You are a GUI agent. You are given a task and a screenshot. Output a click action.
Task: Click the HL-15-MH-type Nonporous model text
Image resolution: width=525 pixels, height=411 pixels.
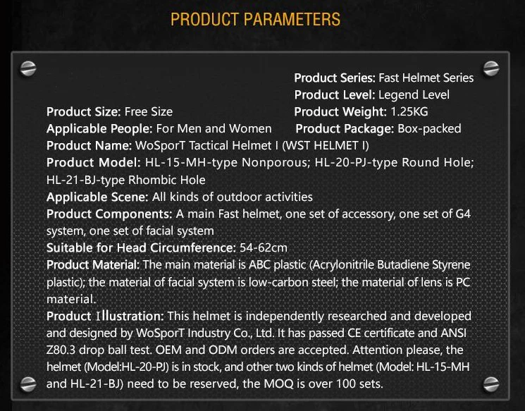[x=226, y=162]
